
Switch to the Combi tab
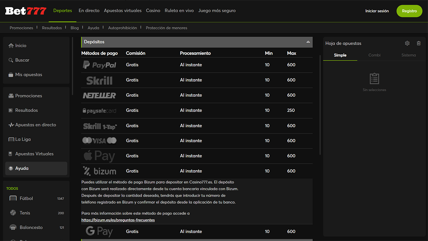(x=374, y=55)
